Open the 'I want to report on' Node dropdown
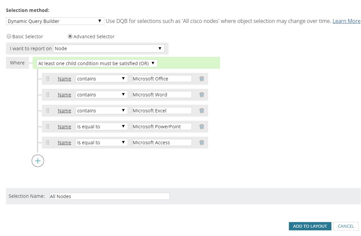 tap(109, 49)
